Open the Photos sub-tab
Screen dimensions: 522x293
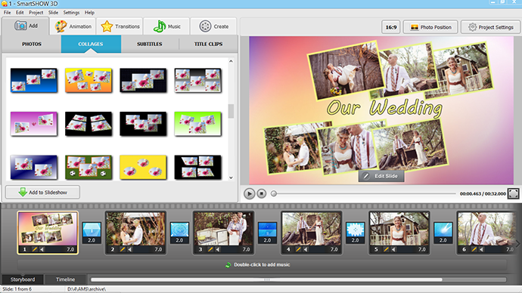click(x=32, y=44)
